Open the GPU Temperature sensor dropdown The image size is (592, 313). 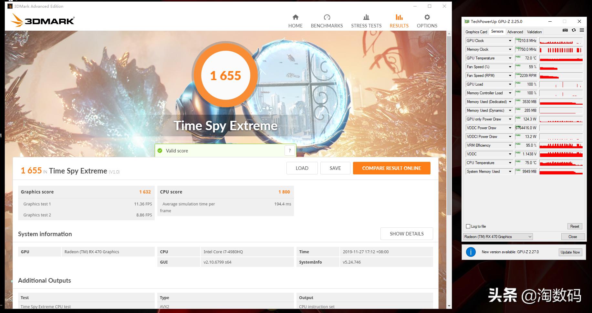510,58
